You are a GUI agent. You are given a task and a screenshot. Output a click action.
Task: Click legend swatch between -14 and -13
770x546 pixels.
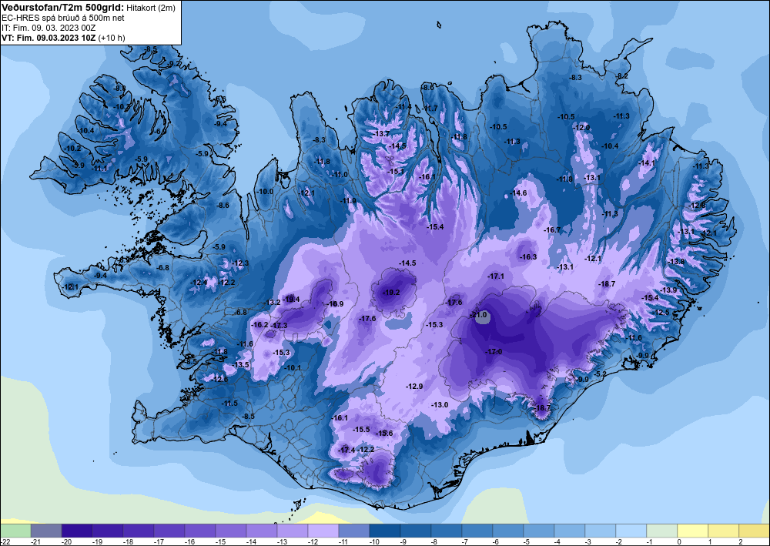[x=262, y=531]
